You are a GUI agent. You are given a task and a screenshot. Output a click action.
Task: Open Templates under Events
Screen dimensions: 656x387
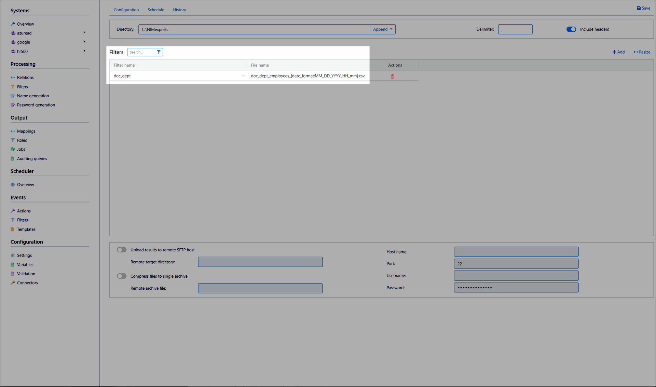[26, 230]
